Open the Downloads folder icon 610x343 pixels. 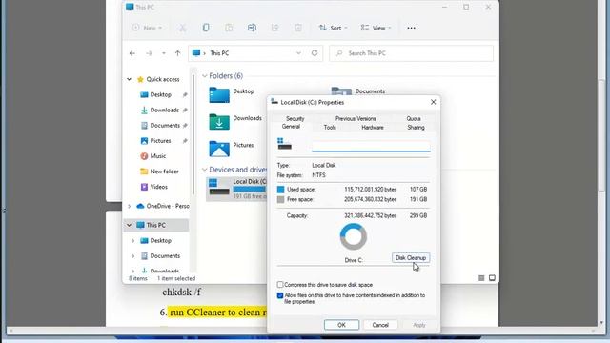click(219, 122)
